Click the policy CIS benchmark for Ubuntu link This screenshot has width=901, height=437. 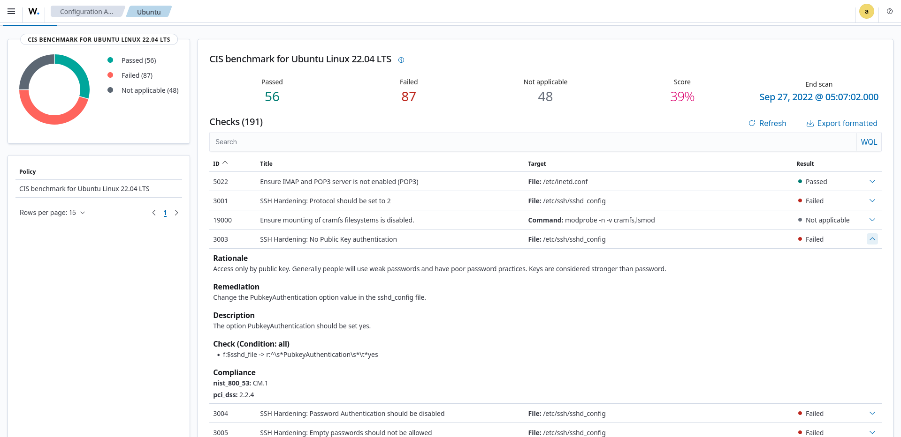[x=84, y=188]
